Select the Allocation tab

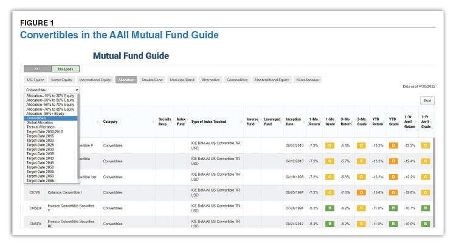point(126,80)
